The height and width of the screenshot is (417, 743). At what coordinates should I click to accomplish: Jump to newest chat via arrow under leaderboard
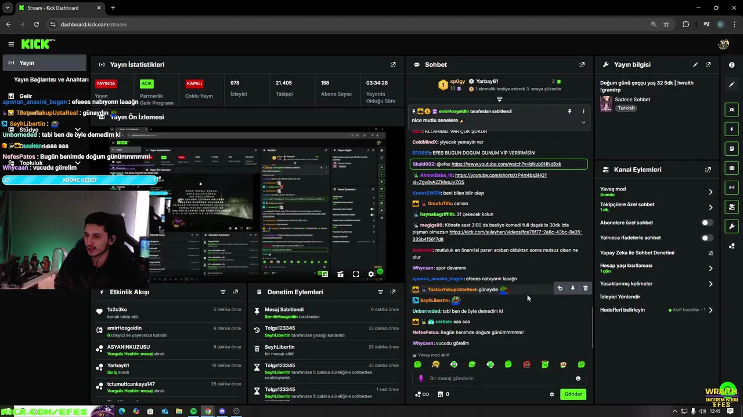pyautogui.click(x=499, y=100)
